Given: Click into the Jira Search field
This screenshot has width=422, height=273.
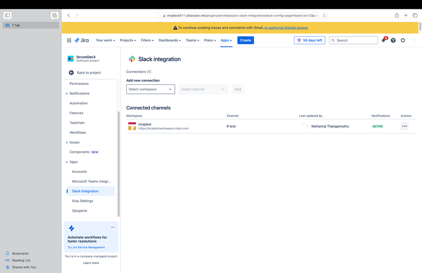Looking at the screenshot, I should pos(354,41).
